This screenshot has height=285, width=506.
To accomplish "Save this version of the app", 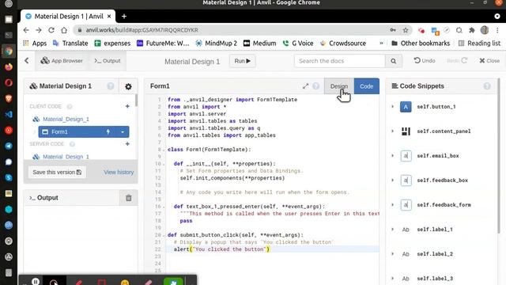I will coord(57,173).
